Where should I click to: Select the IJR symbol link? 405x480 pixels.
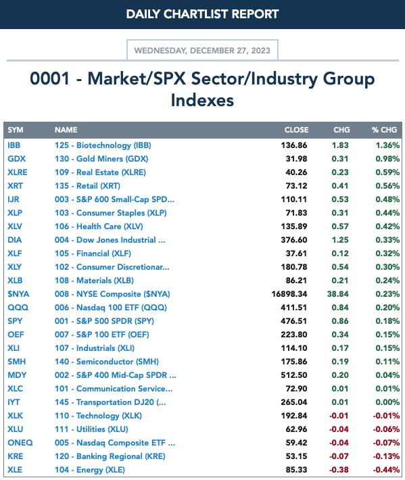click(x=13, y=199)
